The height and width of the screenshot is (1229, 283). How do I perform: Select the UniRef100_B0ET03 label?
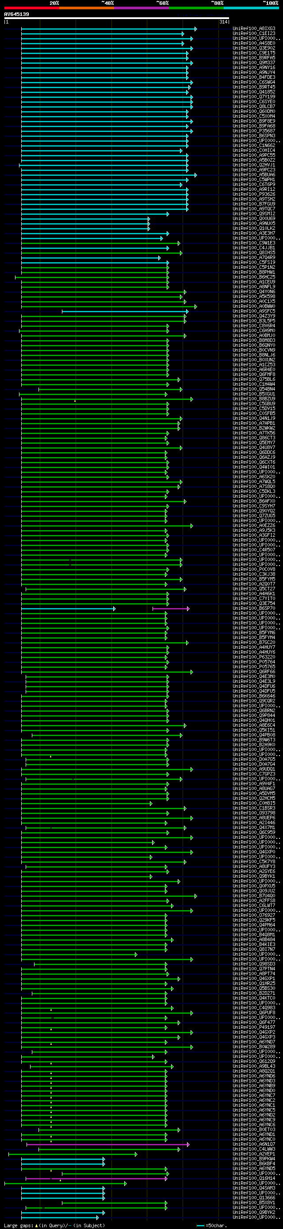click(254, 1129)
